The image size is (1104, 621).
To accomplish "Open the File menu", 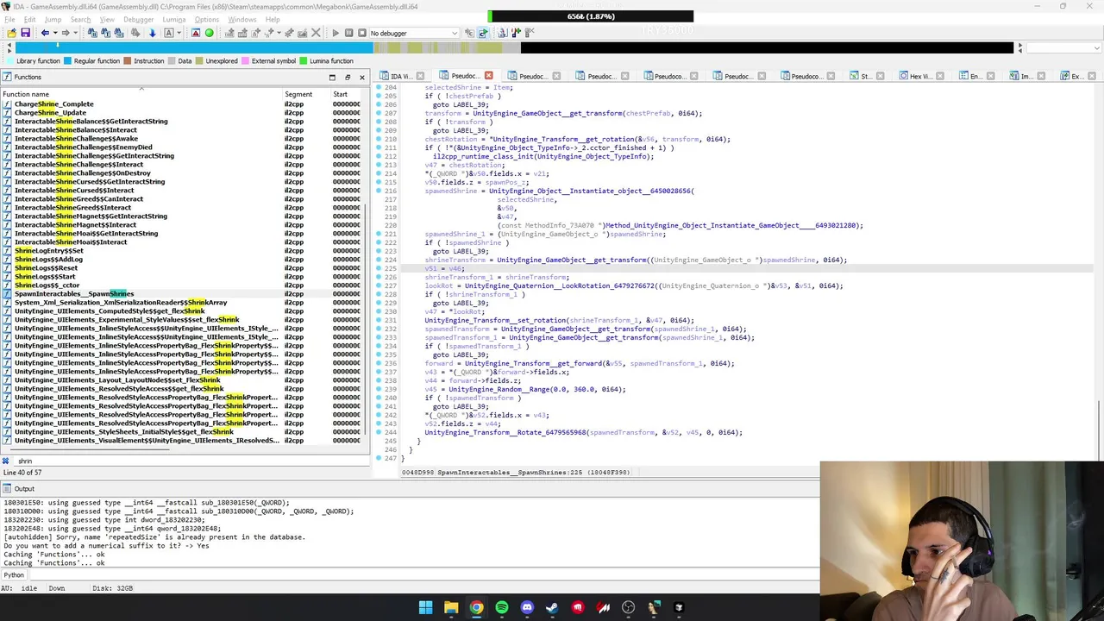I will 10,19.
